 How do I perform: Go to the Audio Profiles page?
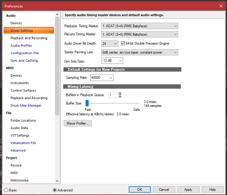tap(21, 46)
